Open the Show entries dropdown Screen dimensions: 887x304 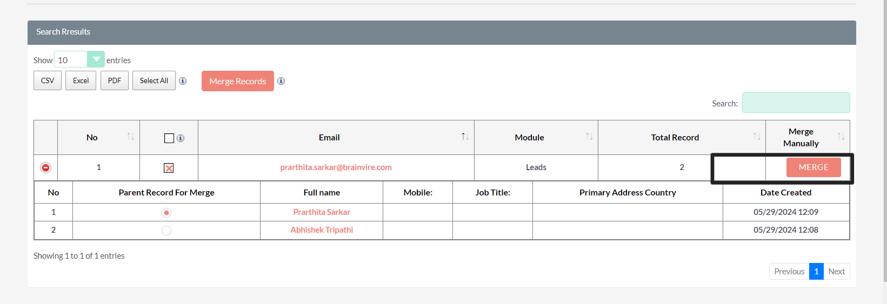pos(79,59)
